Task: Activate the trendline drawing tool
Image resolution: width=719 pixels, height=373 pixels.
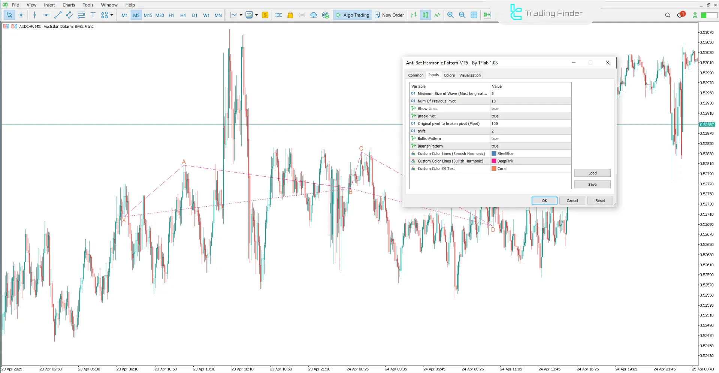Action: [58, 15]
